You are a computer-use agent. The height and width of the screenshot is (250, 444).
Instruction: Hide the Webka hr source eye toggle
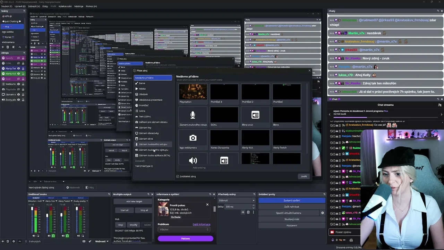coord(19,84)
